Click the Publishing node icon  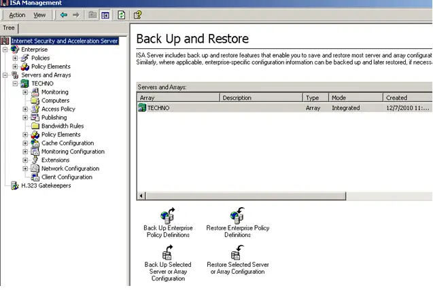coord(35,117)
